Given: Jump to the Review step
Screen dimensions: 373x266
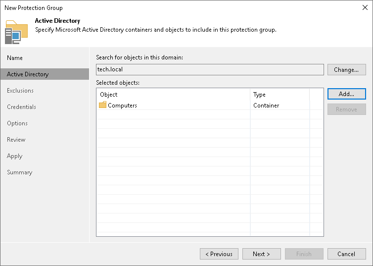Looking at the screenshot, I should 16,140.
